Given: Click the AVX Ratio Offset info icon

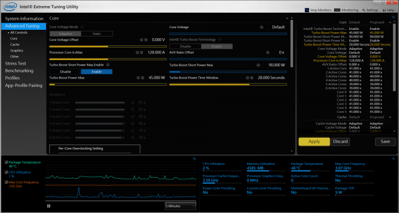Looking at the screenshot, I should click(x=268, y=53).
